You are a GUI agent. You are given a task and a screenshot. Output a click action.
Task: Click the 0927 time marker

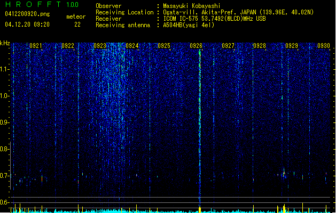click(x=228, y=46)
